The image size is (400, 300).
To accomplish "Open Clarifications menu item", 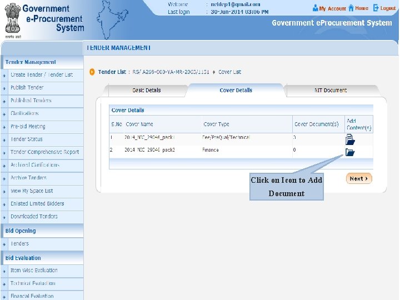I will click(24, 113).
